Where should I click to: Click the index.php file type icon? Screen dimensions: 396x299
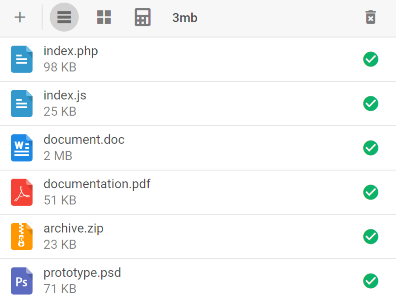(x=21, y=59)
